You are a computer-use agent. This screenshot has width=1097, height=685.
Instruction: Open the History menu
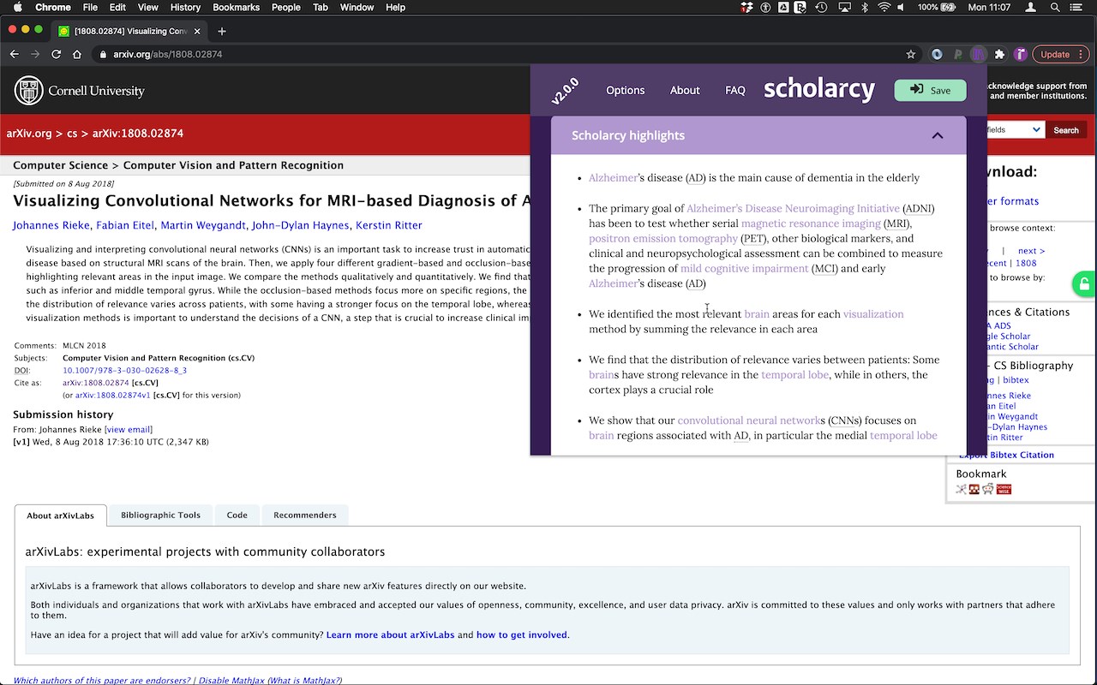(x=185, y=7)
